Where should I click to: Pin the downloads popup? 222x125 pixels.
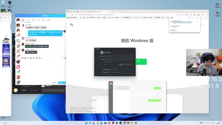(x=198, y=18)
